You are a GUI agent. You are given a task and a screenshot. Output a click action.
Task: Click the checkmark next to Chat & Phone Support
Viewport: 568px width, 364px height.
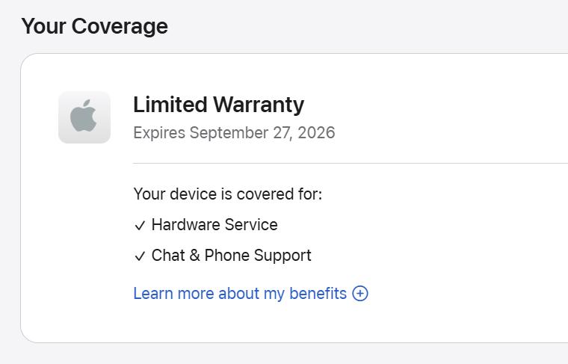(x=140, y=256)
